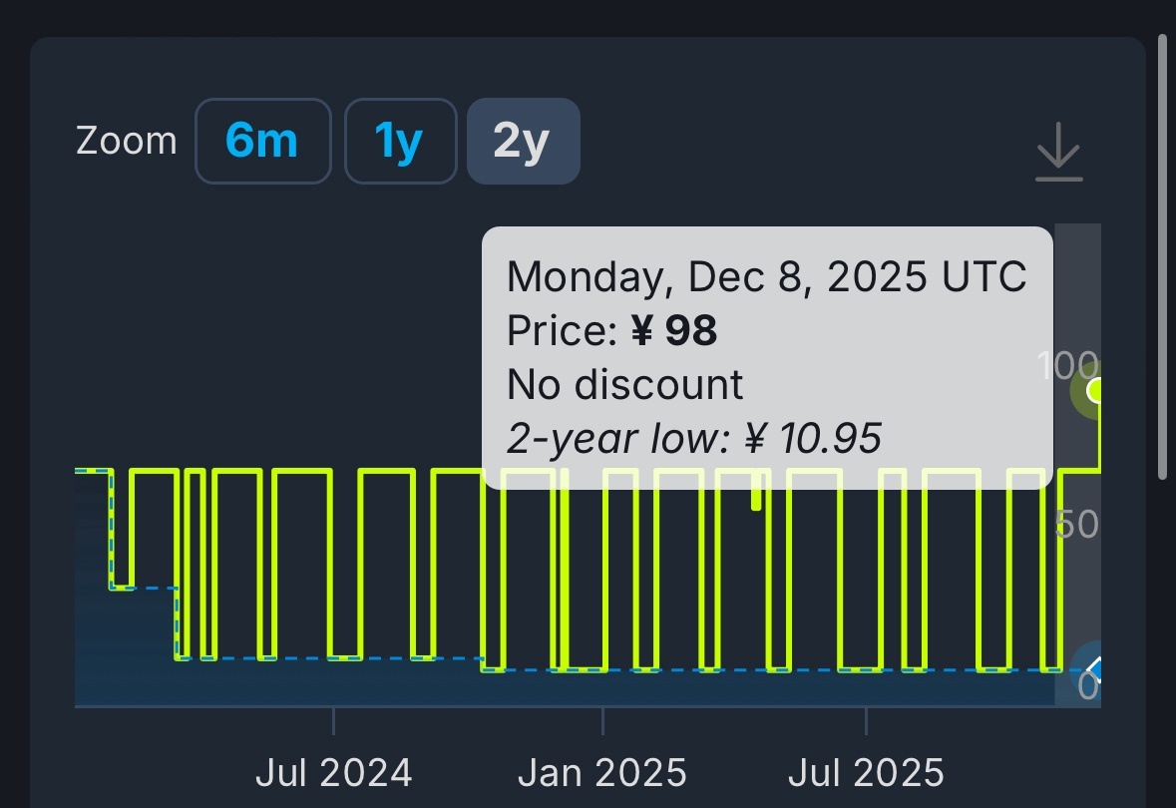Click the vertical scrollbar thumb
Screen dimensions: 1176x808
pos(1162,254)
